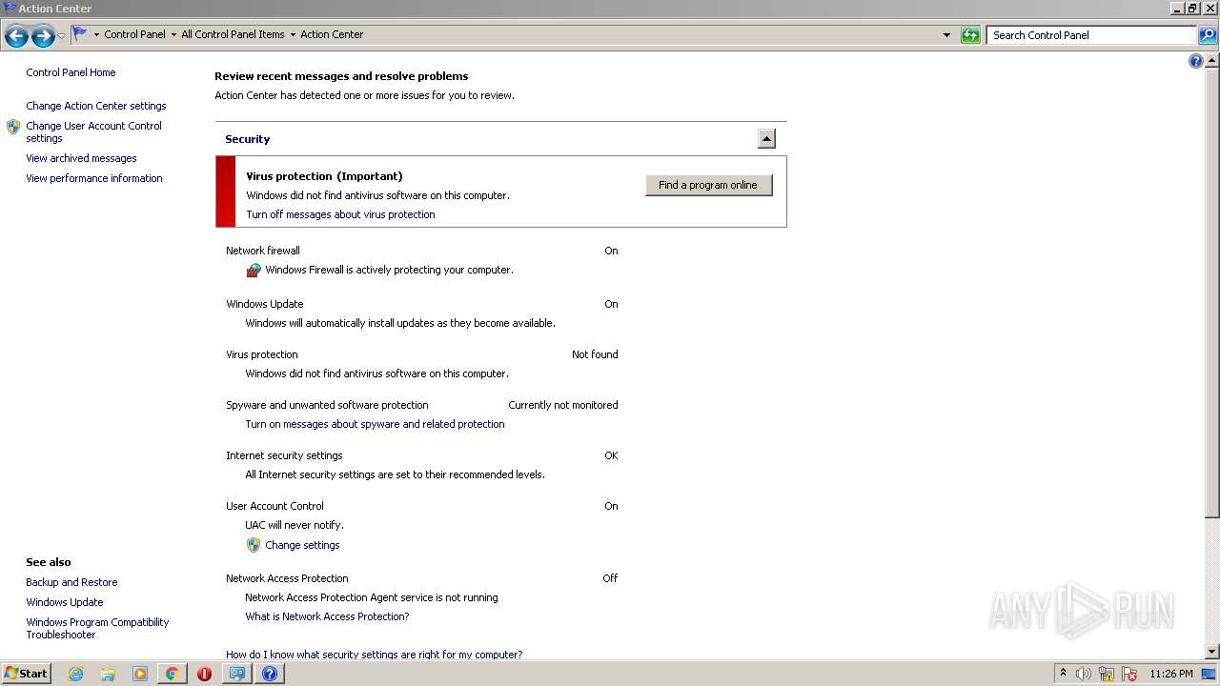The image size is (1220, 686).
Task: Click the Network firewall status On
Action: coord(611,251)
